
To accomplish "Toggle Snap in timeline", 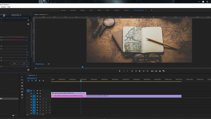I will [x=32, y=81].
